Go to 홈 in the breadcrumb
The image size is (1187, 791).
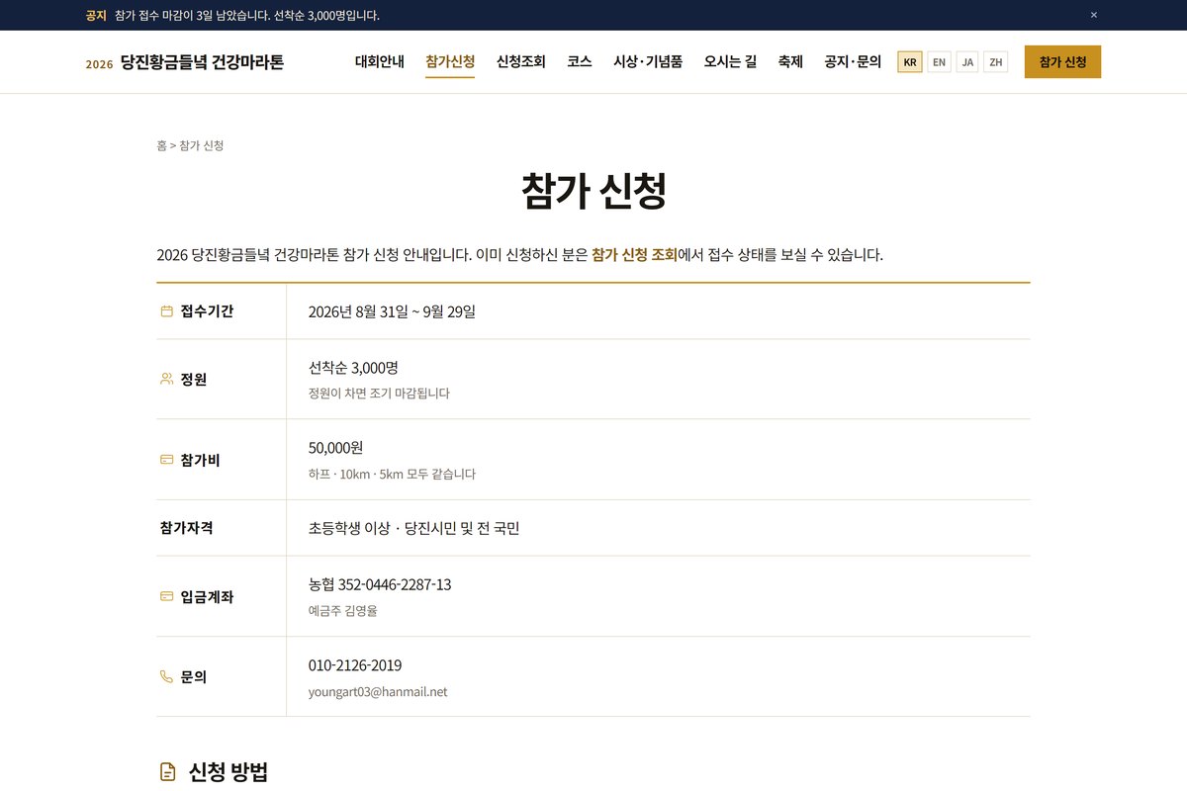tap(161, 145)
